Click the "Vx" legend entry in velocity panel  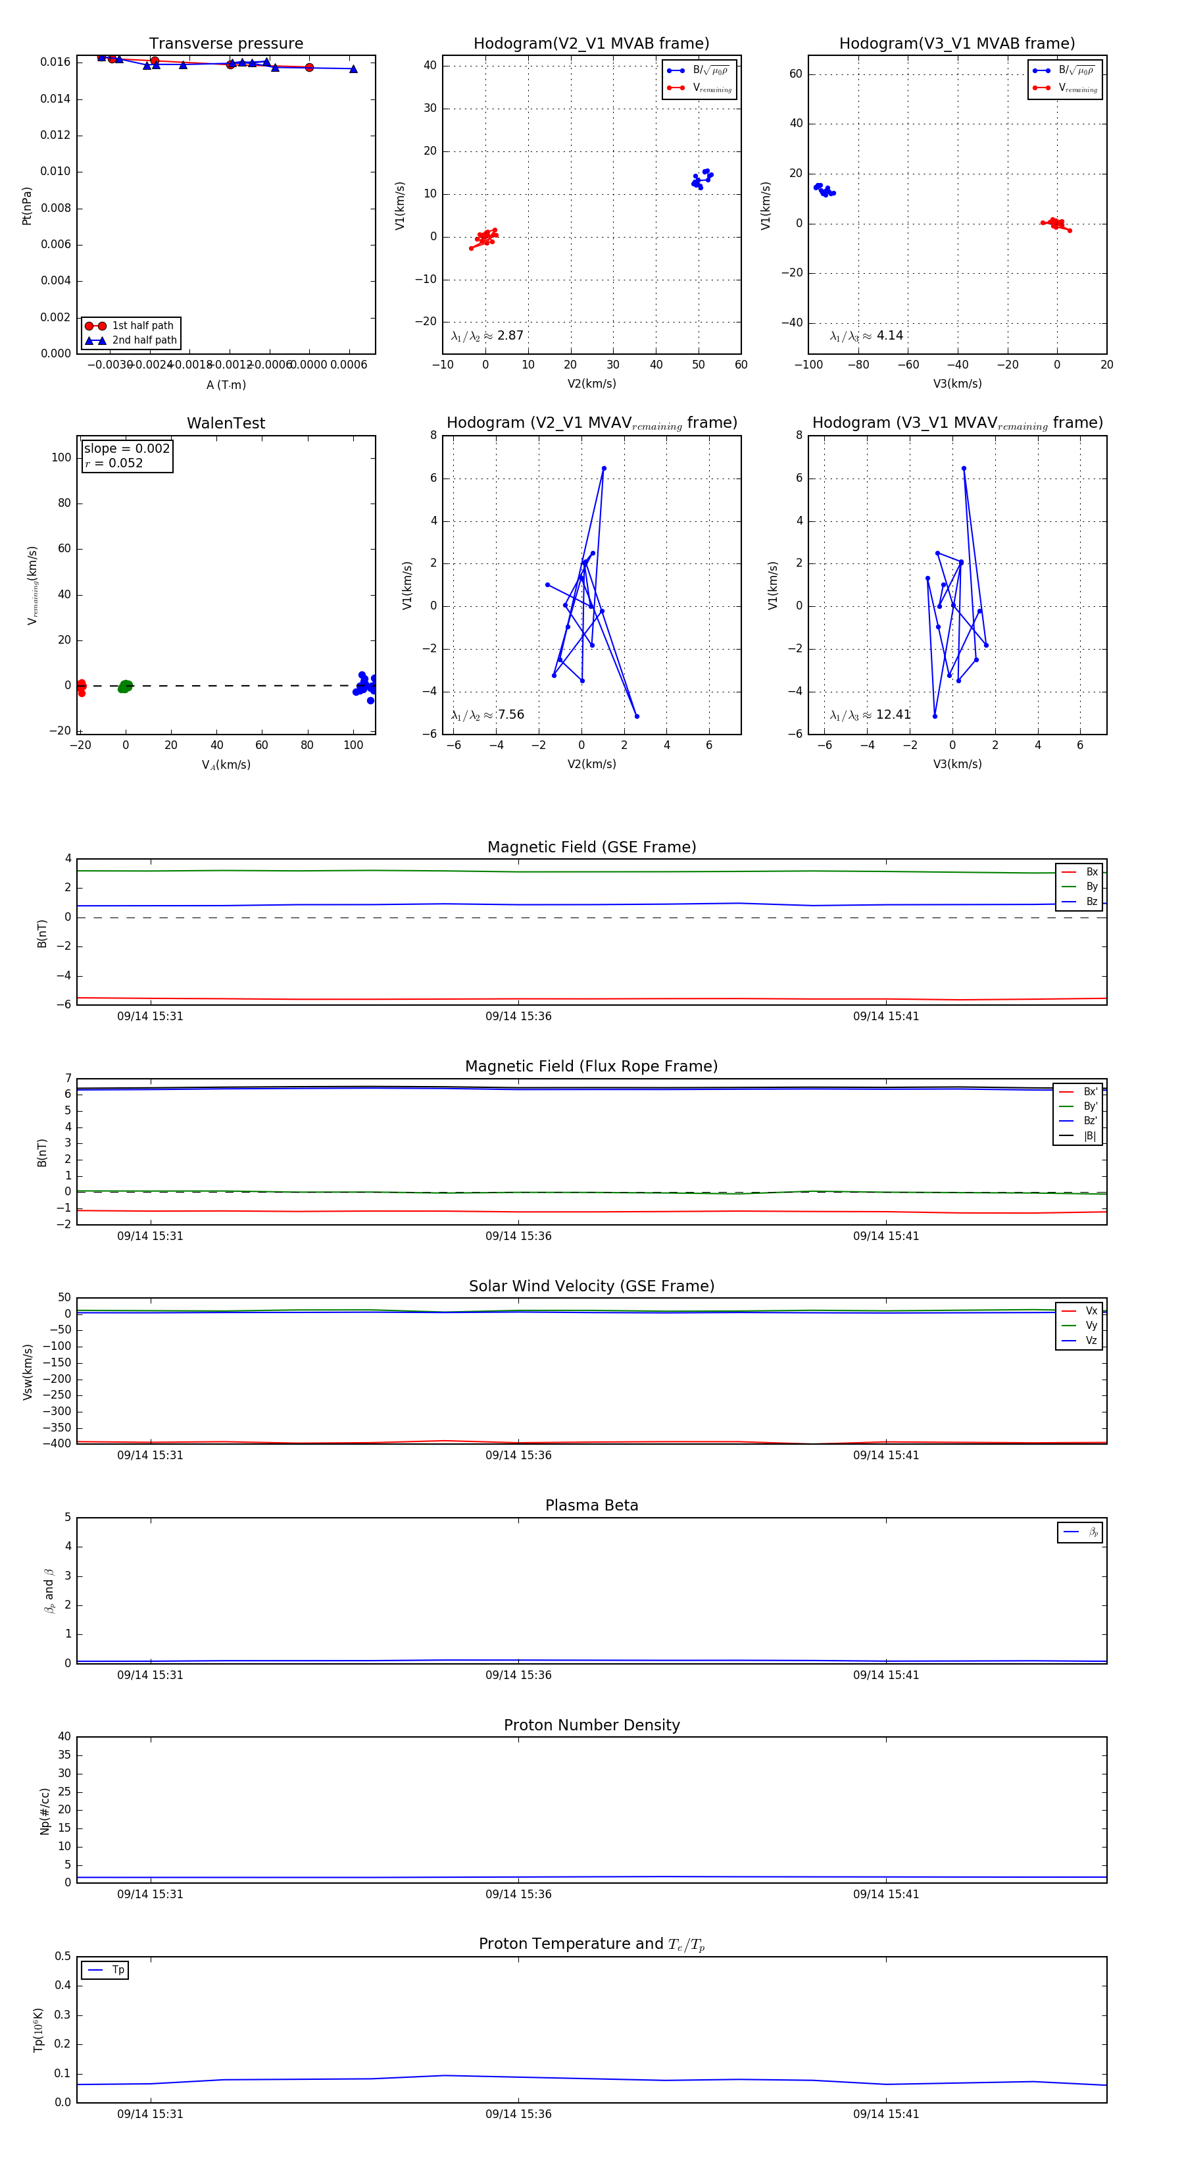coord(1079,1311)
